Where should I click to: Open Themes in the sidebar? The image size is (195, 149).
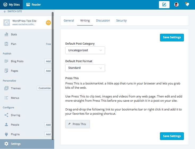pyautogui.click(x=15, y=88)
